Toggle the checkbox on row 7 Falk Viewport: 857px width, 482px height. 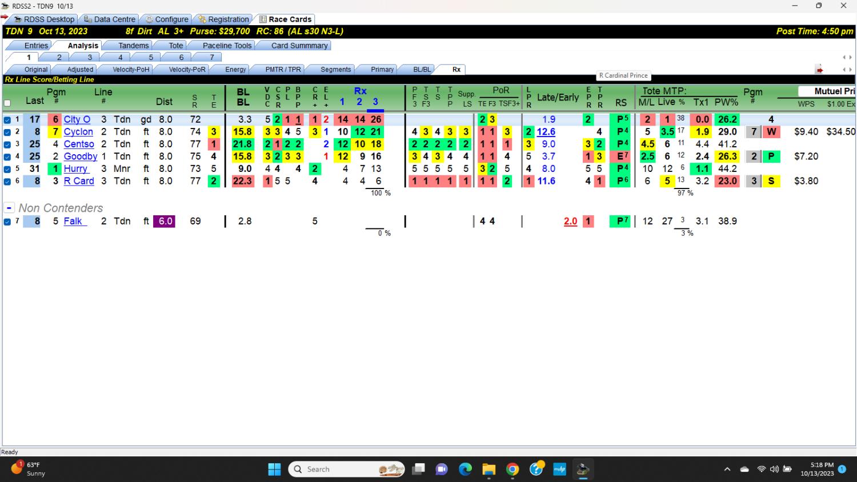7,222
